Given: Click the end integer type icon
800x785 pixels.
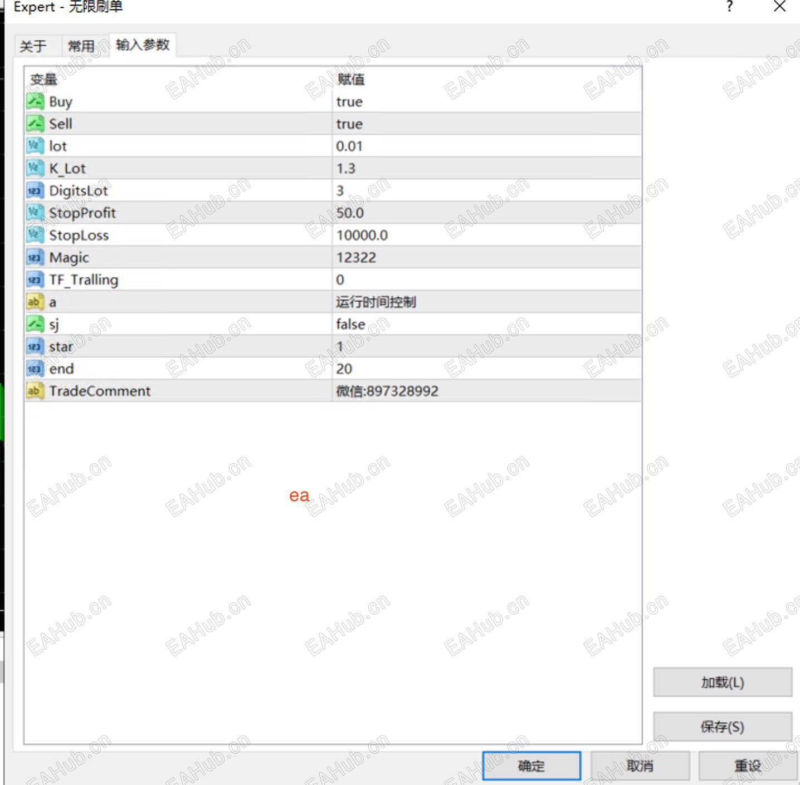Looking at the screenshot, I should point(35,369).
